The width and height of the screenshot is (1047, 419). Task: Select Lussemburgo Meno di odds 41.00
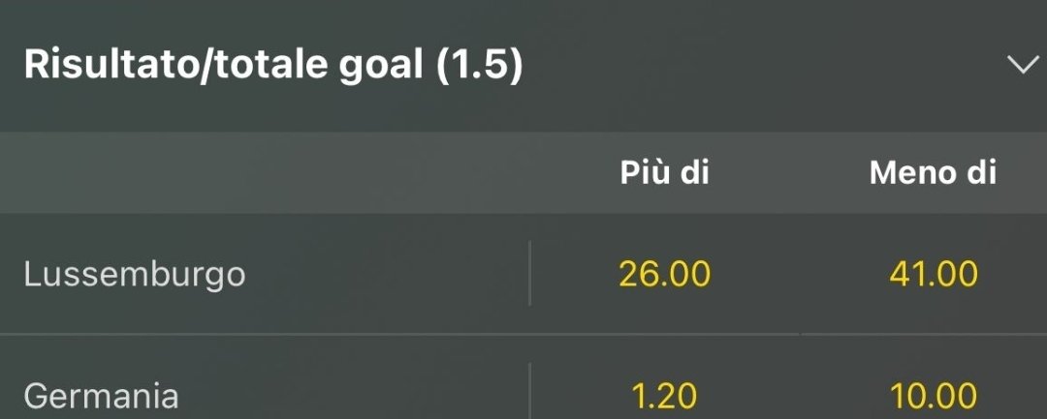pos(933,275)
